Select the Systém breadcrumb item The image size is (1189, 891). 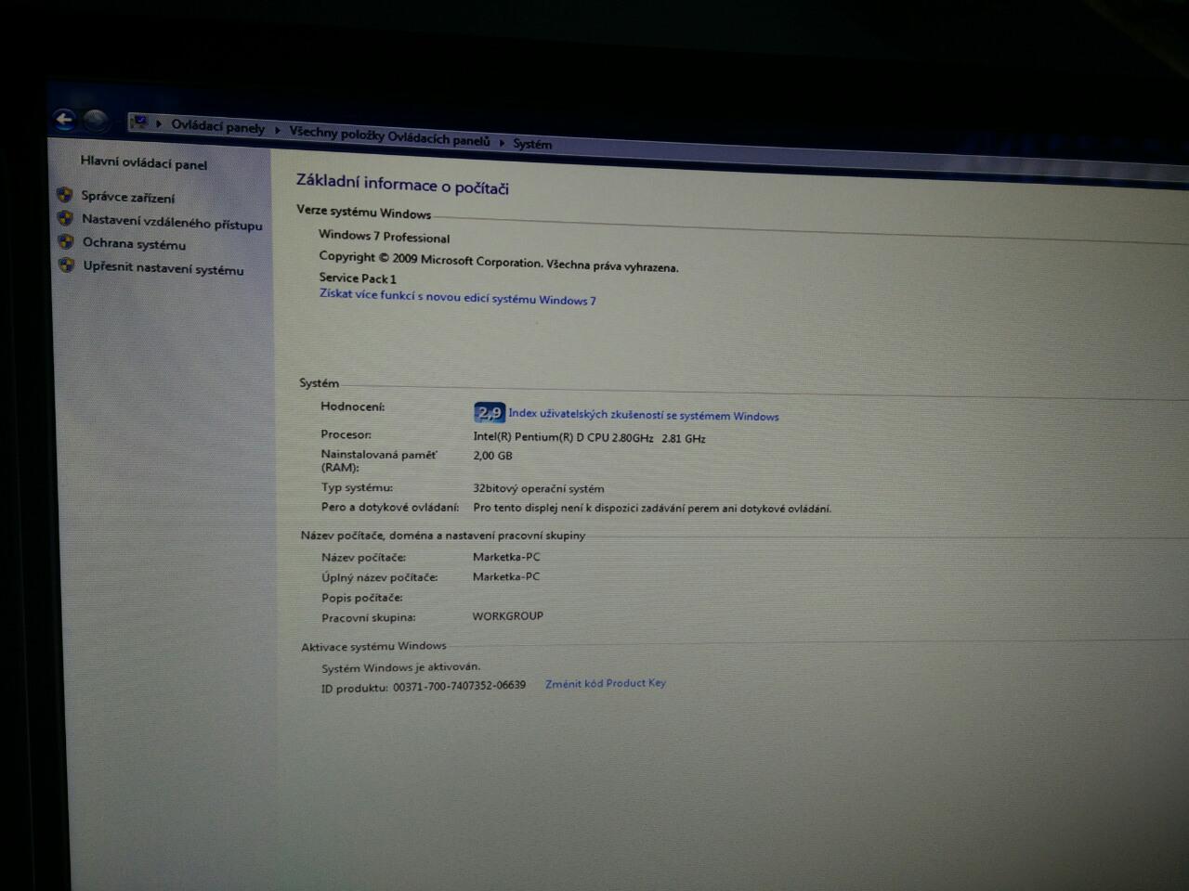532,144
